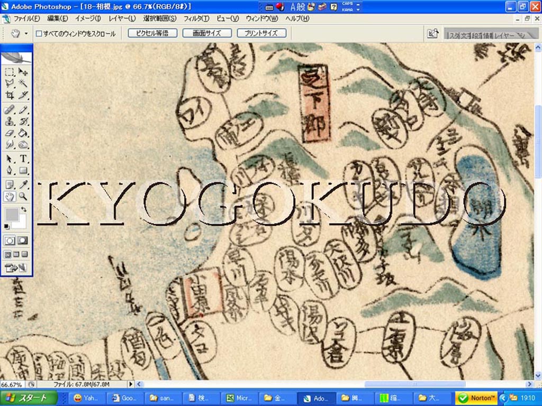The width and height of the screenshot is (542, 406).
Task: Select the Move tool
Action: coord(23,72)
